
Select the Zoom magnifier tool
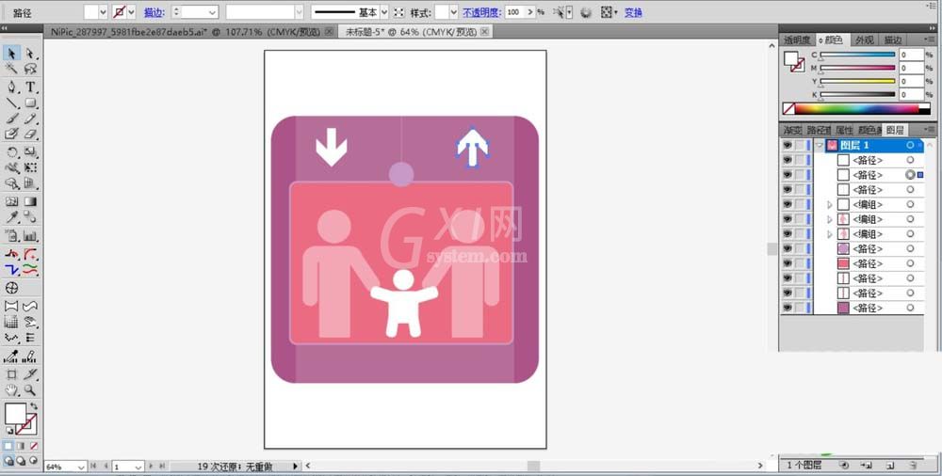(x=30, y=390)
